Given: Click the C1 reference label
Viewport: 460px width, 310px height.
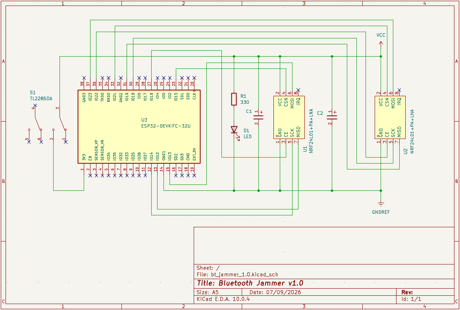Looking at the screenshot, I should (249, 111).
